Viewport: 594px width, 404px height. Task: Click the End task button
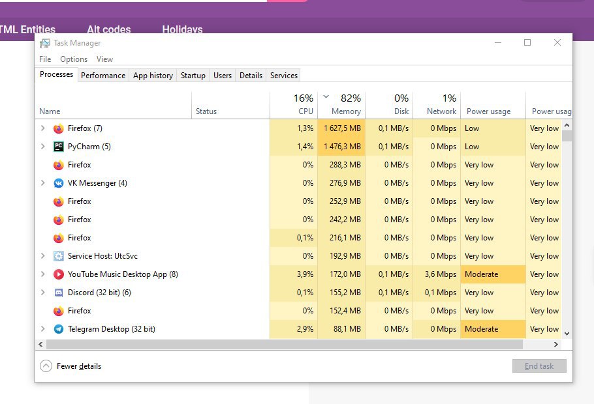point(539,366)
